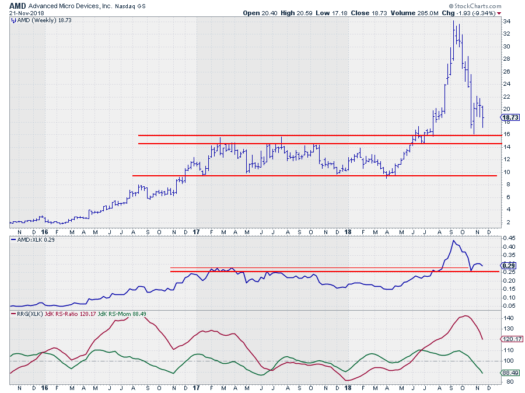The image size is (525, 393).
Task: Click the bold 16 year marker on bottom axis
Action: (x=45, y=387)
